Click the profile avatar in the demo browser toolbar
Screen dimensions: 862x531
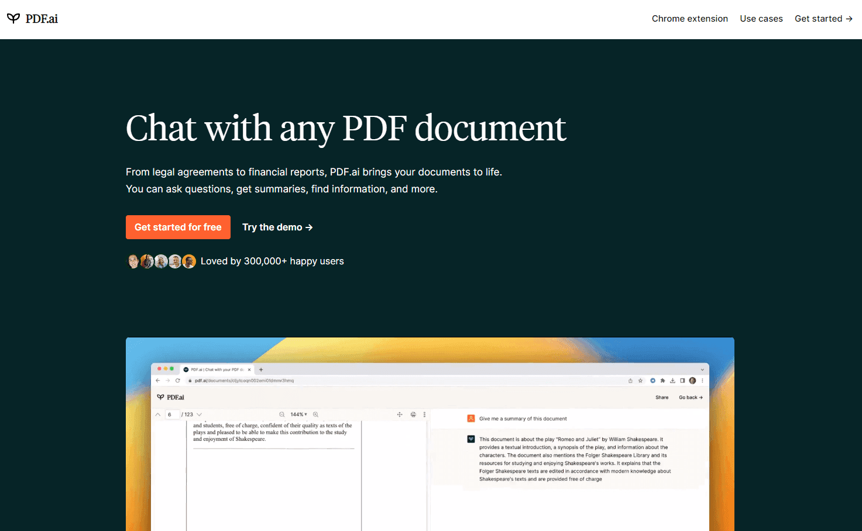[692, 380]
